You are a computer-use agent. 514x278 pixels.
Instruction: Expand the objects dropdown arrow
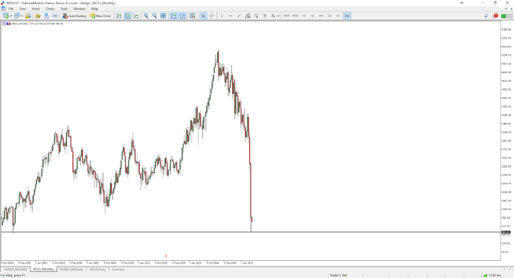click(278, 16)
